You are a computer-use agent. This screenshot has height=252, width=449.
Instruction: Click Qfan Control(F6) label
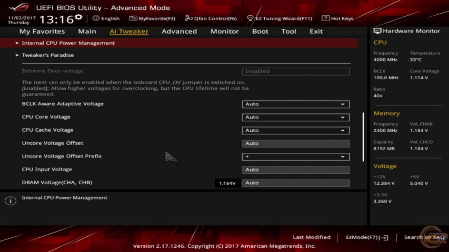point(215,18)
